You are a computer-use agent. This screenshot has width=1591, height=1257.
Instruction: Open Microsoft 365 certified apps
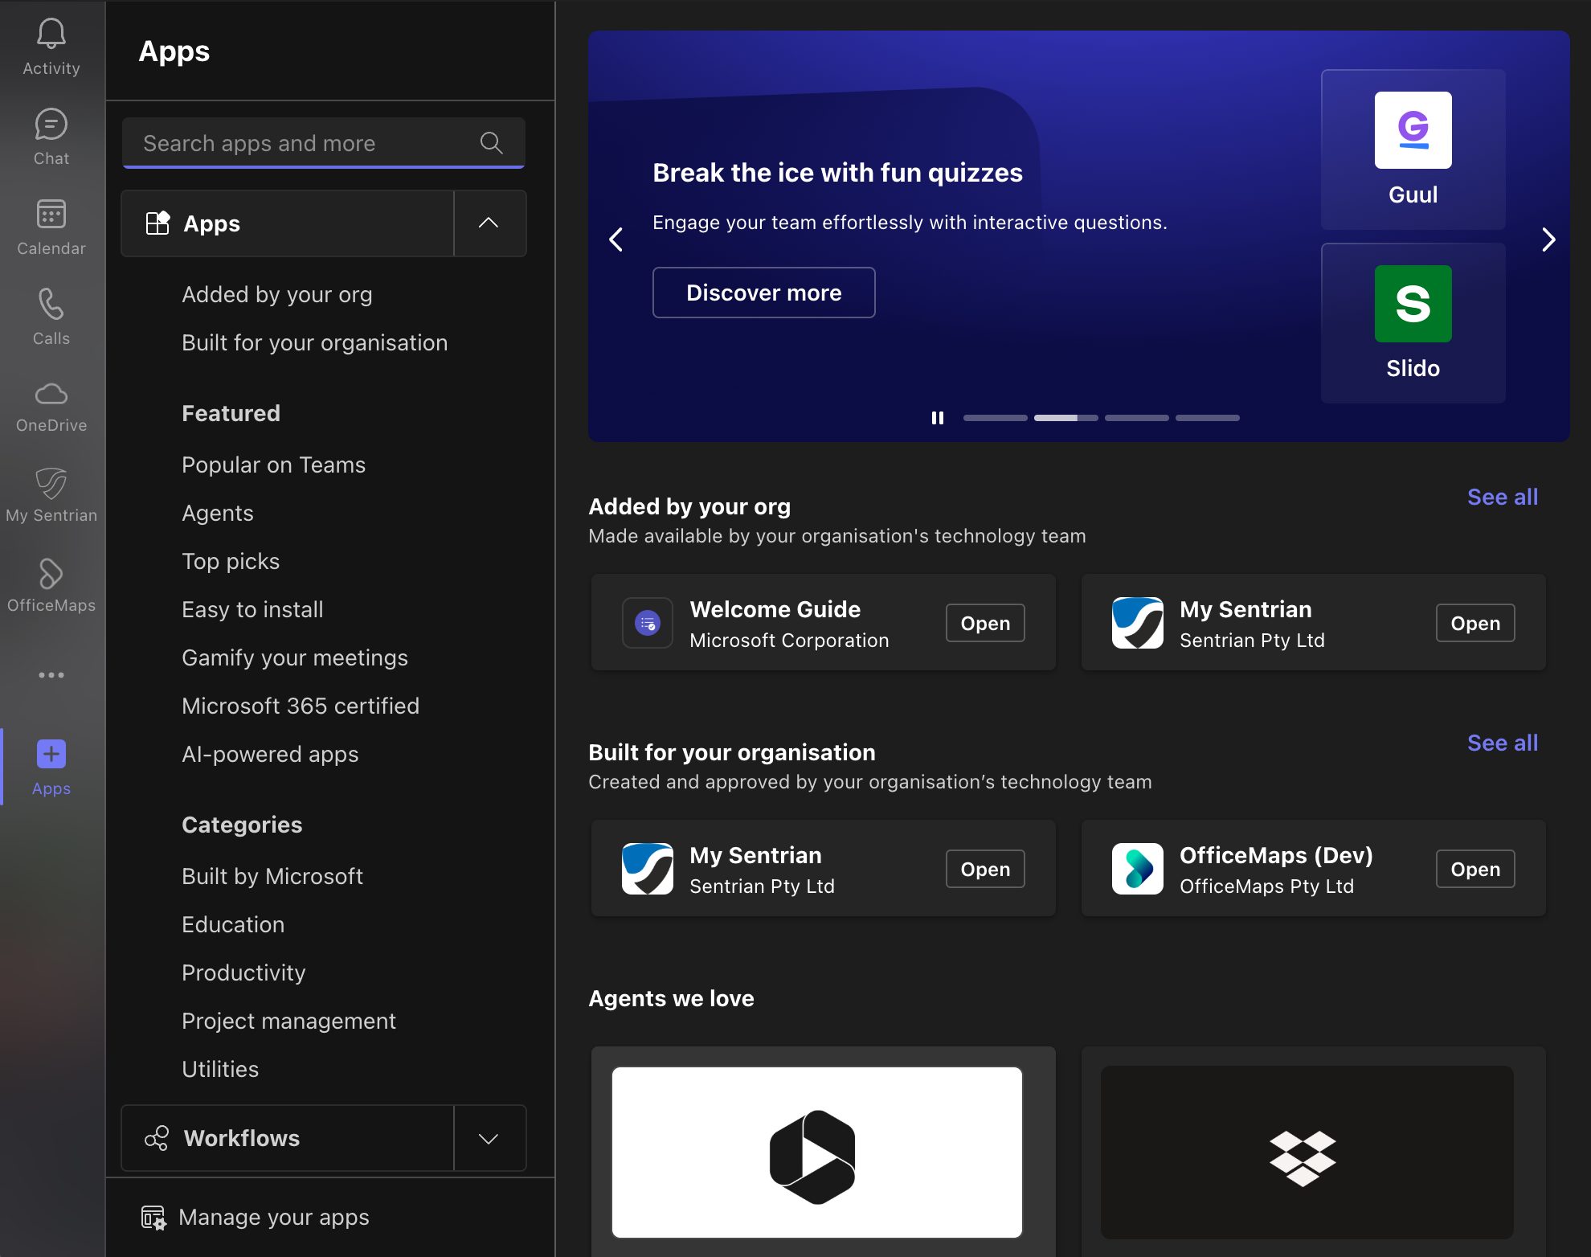tap(301, 706)
